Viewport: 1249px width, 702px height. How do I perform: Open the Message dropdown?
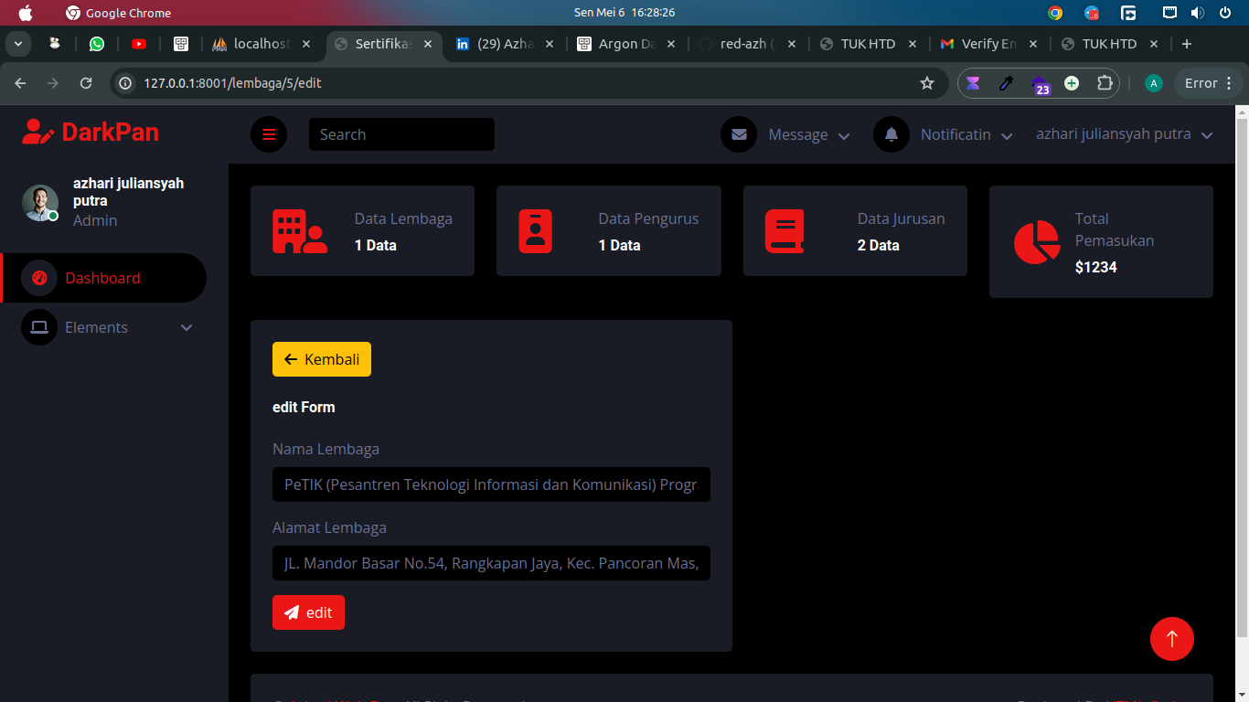point(786,134)
